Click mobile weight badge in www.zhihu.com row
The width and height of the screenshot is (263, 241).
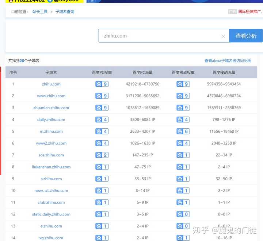[x=183, y=96]
